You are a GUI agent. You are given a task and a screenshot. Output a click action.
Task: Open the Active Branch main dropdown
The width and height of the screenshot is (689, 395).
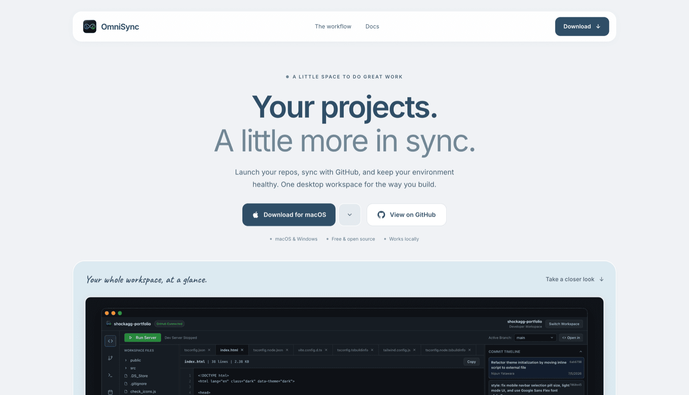tap(535, 338)
